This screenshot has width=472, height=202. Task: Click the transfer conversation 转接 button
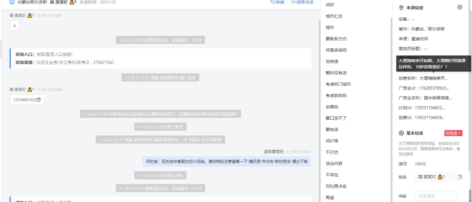277,2
